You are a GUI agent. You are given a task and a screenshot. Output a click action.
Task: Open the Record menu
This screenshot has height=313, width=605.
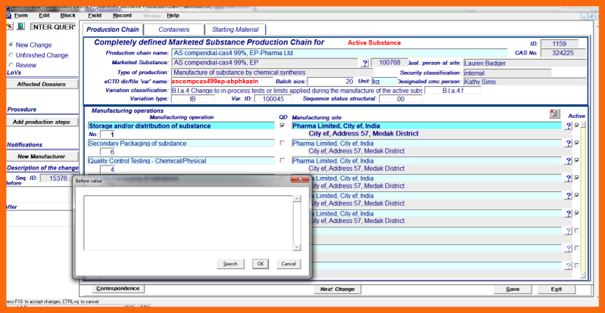pyautogui.click(x=121, y=15)
